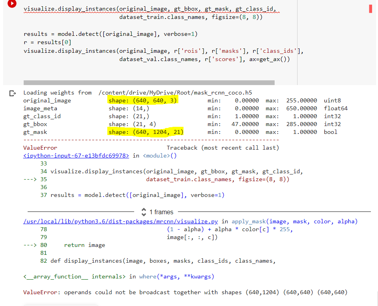Click the '47.00000' min value
Screen dimensions: 378x306
click(x=245, y=124)
